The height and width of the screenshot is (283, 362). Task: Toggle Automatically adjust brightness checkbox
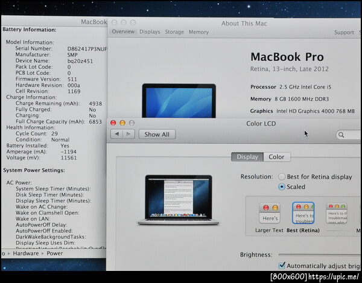pyautogui.click(x=282, y=266)
